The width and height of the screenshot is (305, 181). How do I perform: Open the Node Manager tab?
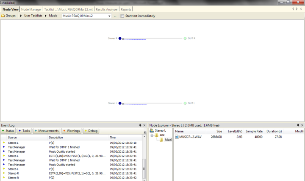coord(31,9)
